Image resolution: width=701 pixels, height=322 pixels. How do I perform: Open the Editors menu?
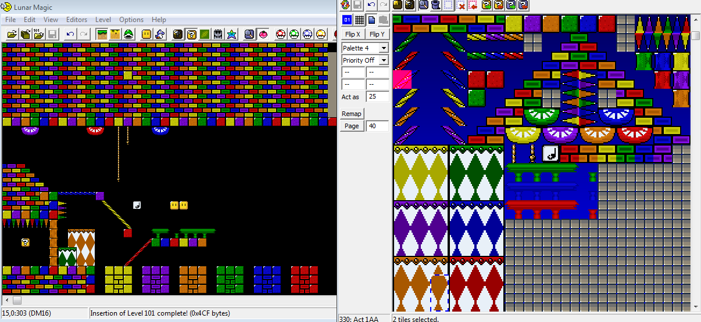(77, 20)
